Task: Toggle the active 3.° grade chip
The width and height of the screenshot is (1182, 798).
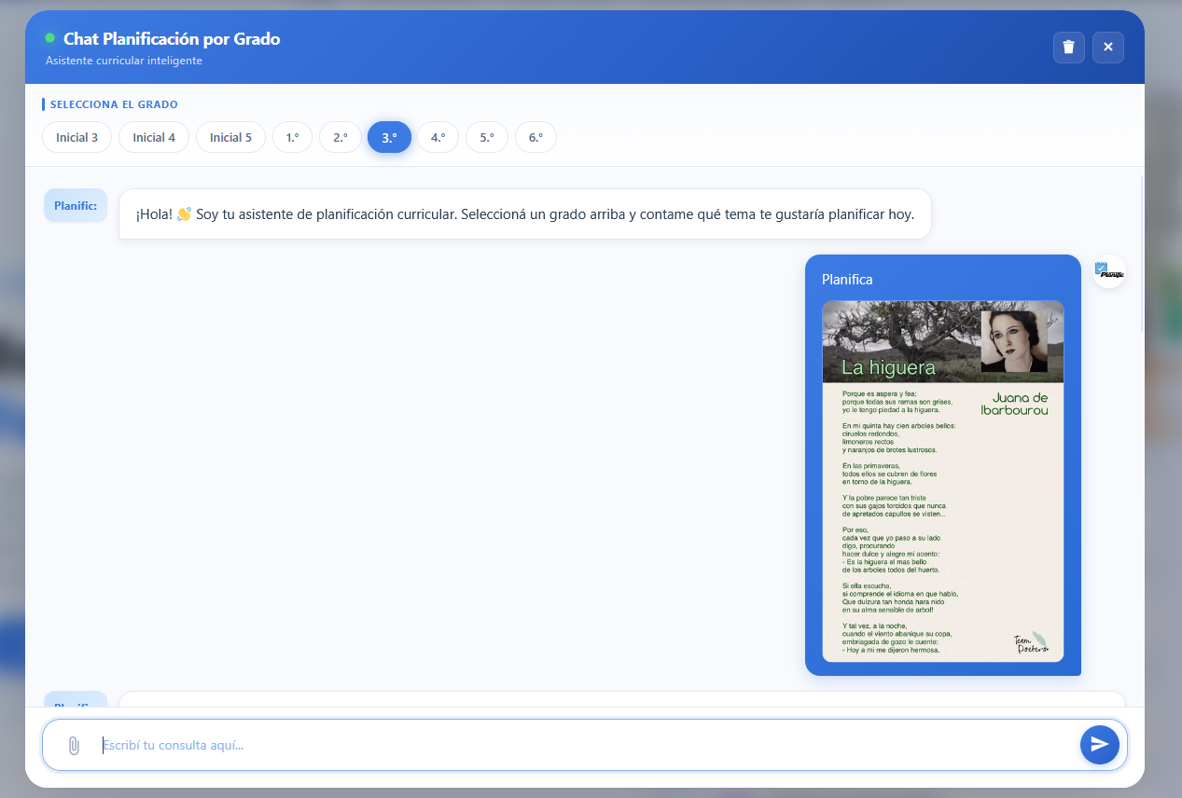Action: pyautogui.click(x=389, y=137)
